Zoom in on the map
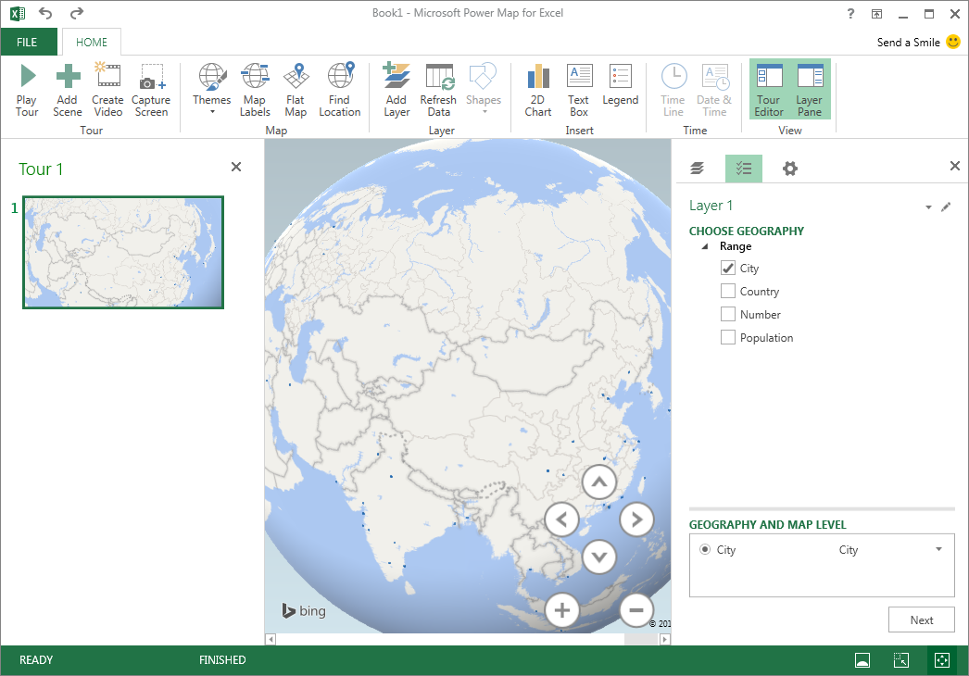The width and height of the screenshot is (969, 676). click(561, 610)
